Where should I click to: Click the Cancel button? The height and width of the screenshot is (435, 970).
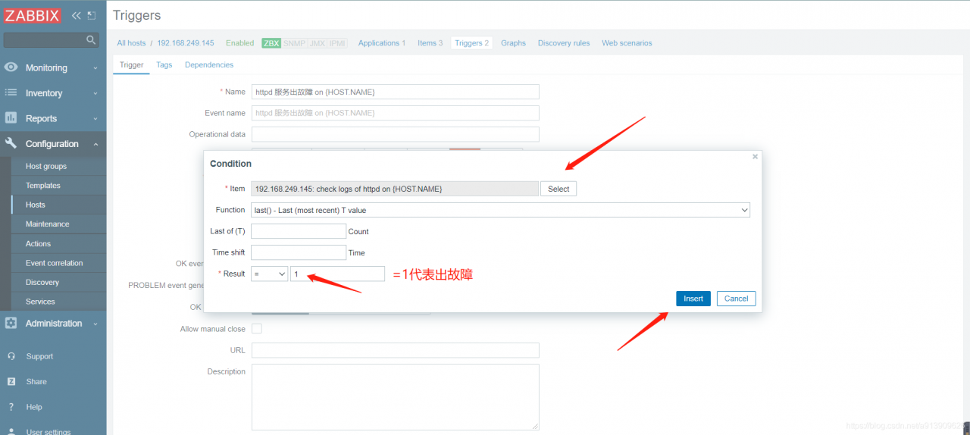pos(736,299)
